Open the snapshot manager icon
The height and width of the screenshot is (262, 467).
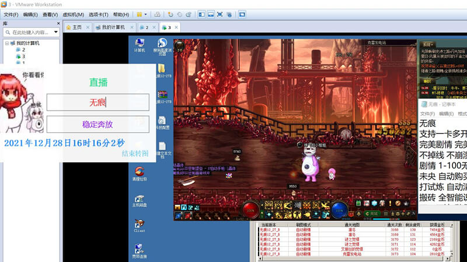[189, 14]
